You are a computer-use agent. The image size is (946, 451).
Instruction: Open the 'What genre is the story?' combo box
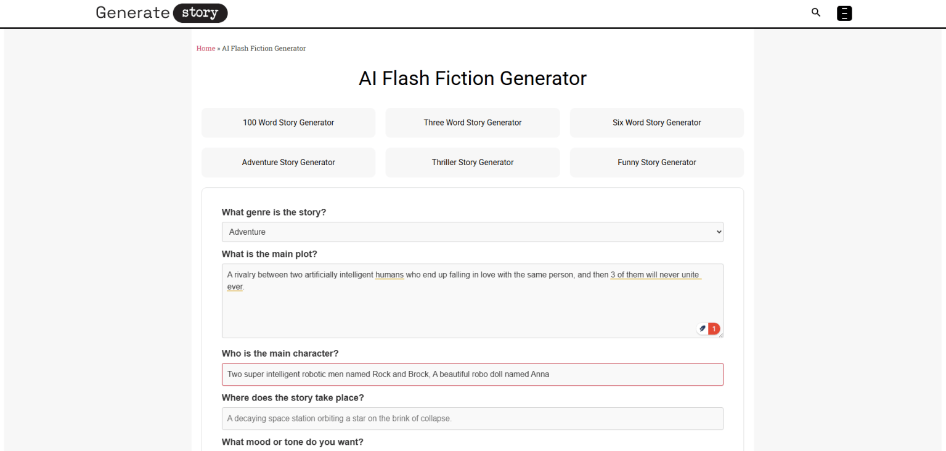[472, 232]
